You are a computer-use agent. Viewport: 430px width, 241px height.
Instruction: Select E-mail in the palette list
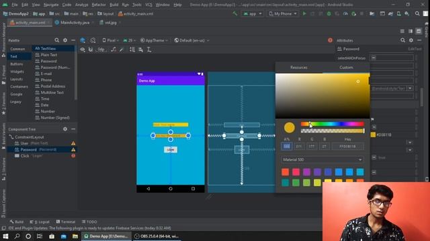pos(46,74)
